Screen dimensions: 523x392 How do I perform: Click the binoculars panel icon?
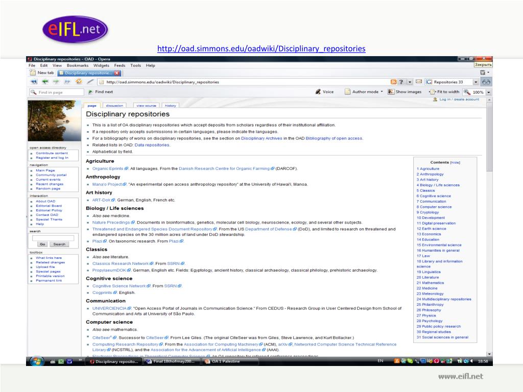pyautogui.click(x=486, y=82)
